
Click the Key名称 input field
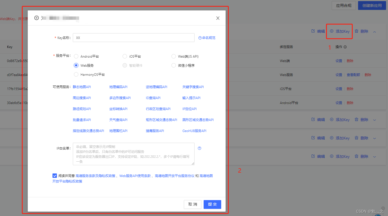(134, 38)
